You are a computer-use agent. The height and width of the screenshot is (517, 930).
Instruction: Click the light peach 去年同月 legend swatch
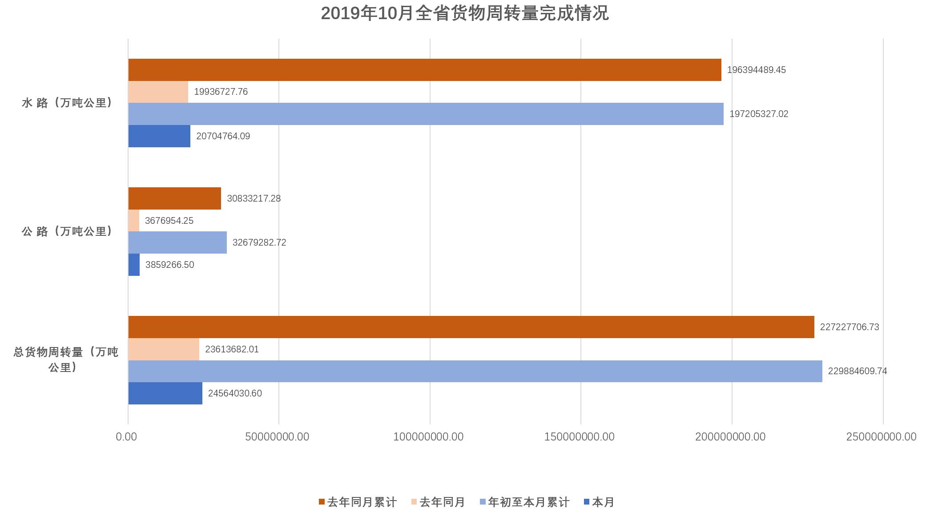pos(414,502)
